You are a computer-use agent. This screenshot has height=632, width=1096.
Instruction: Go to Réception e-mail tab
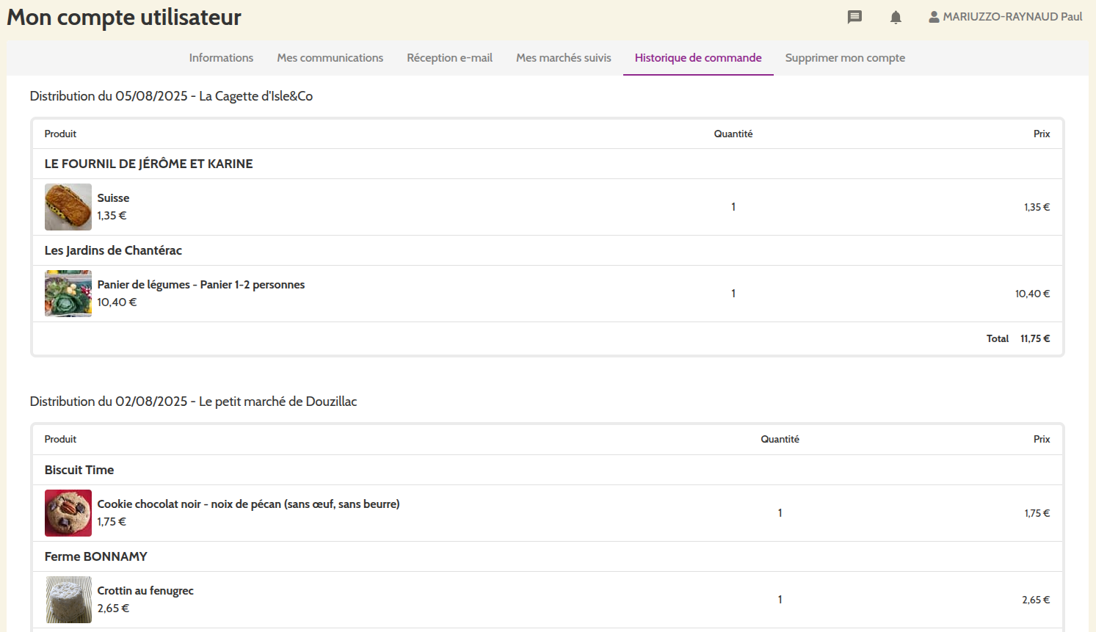(449, 58)
